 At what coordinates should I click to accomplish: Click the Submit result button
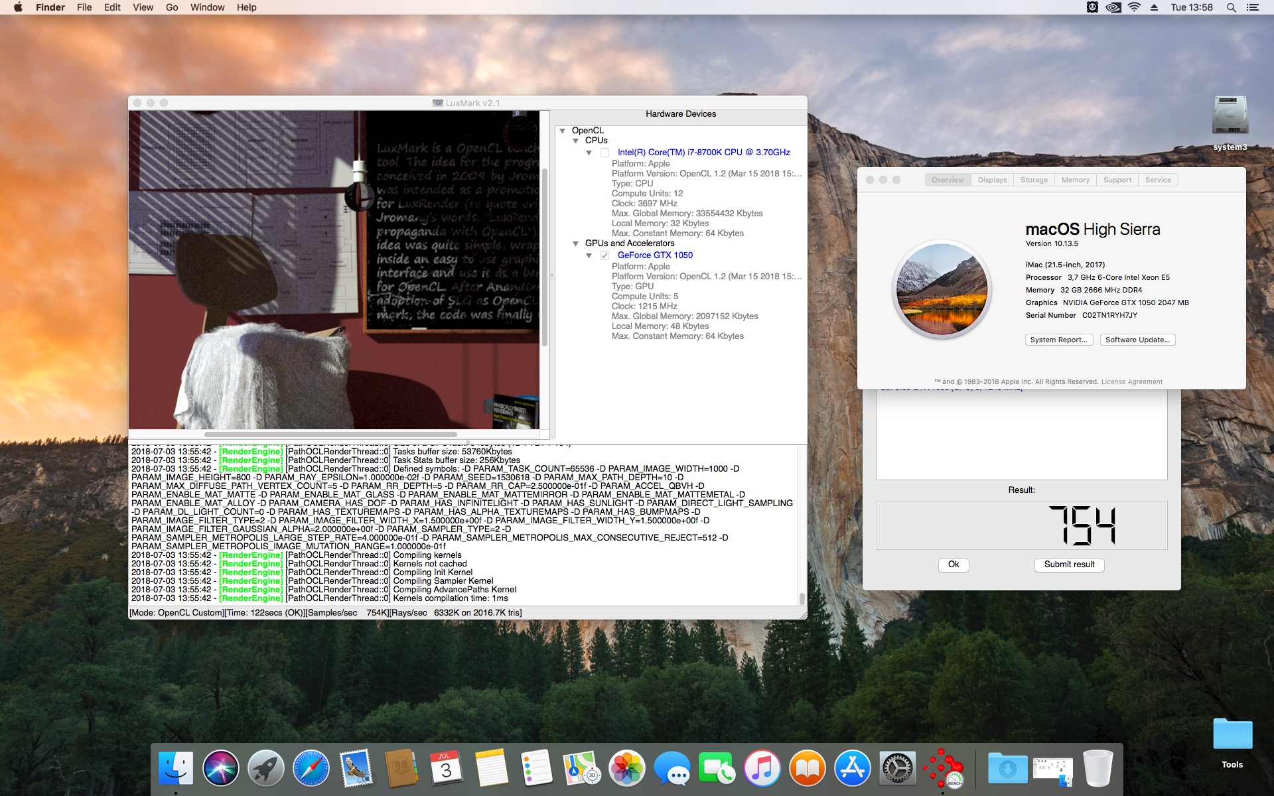[1069, 564]
